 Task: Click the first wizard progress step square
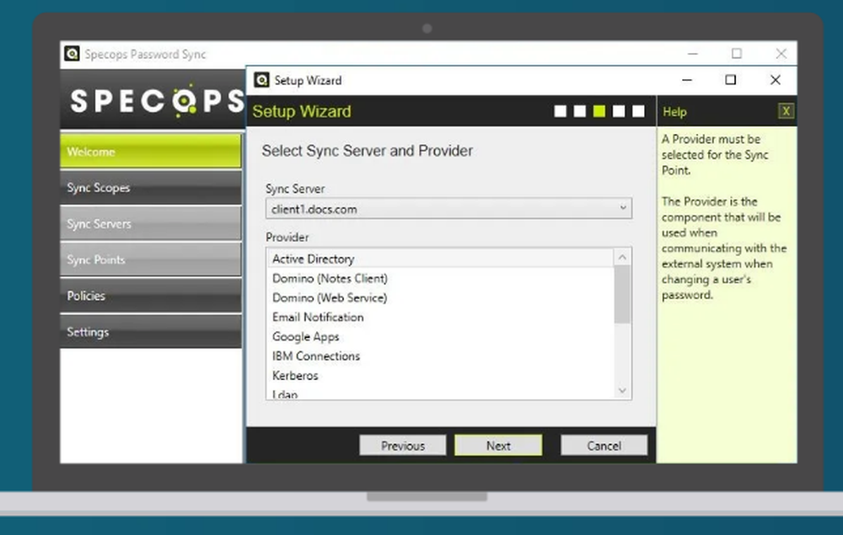pos(561,110)
